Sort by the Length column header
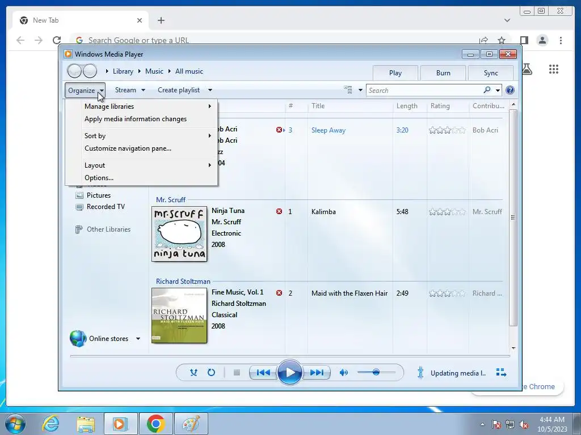The height and width of the screenshot is (435, 581). [410, 106]
